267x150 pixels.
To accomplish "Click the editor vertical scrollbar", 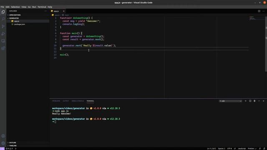I will click(x=266, y=44).
